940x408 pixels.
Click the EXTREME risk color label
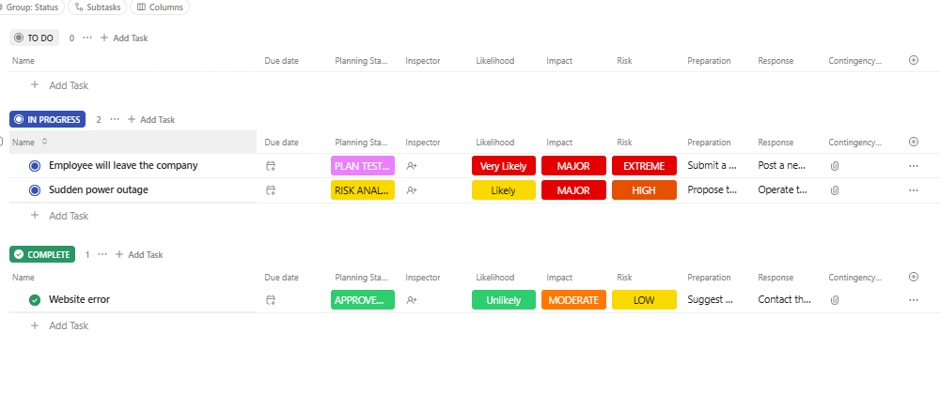click(x=644, y=166)
